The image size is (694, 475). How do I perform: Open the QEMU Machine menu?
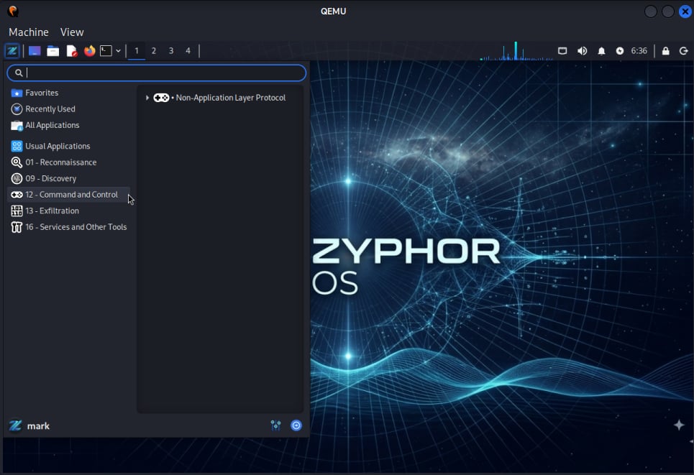(x=29, y=32)
